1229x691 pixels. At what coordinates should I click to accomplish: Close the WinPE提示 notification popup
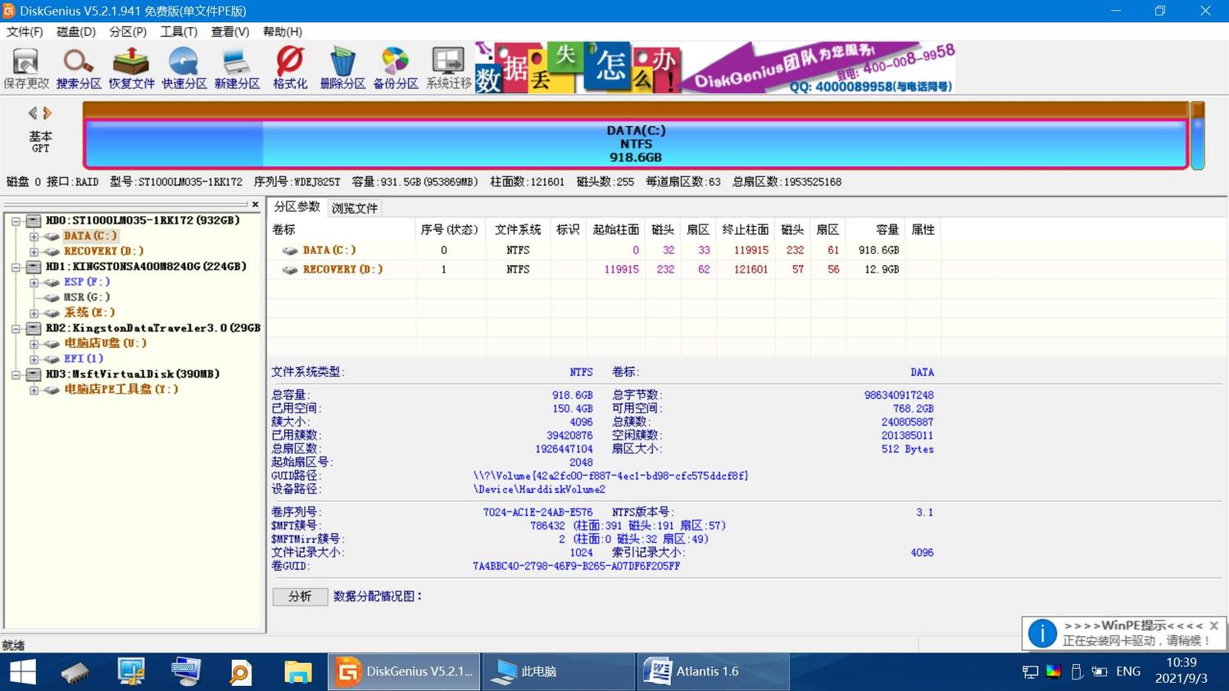point(1213,626)
